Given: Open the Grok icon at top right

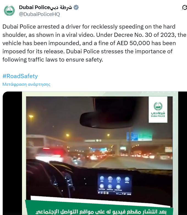Looking at the screenshot, I should (185, 7).
